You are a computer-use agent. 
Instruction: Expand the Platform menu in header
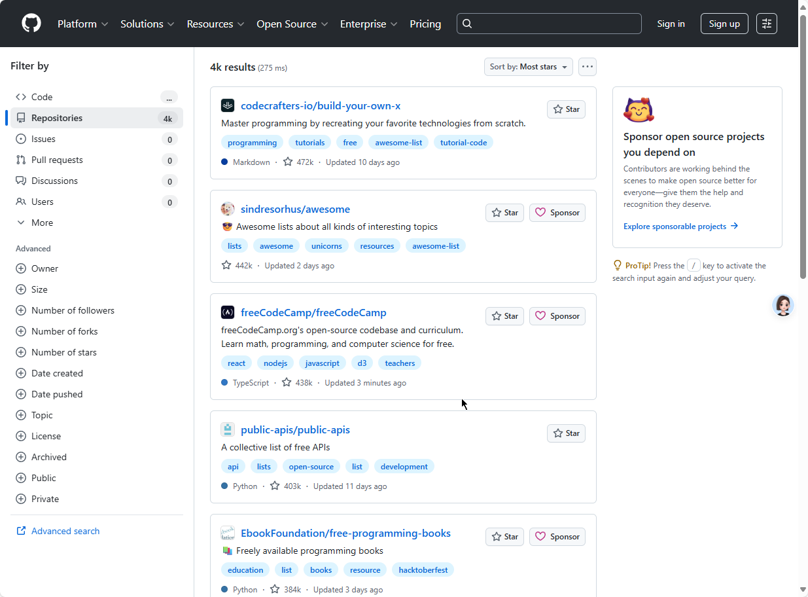(x=82, y=24)
